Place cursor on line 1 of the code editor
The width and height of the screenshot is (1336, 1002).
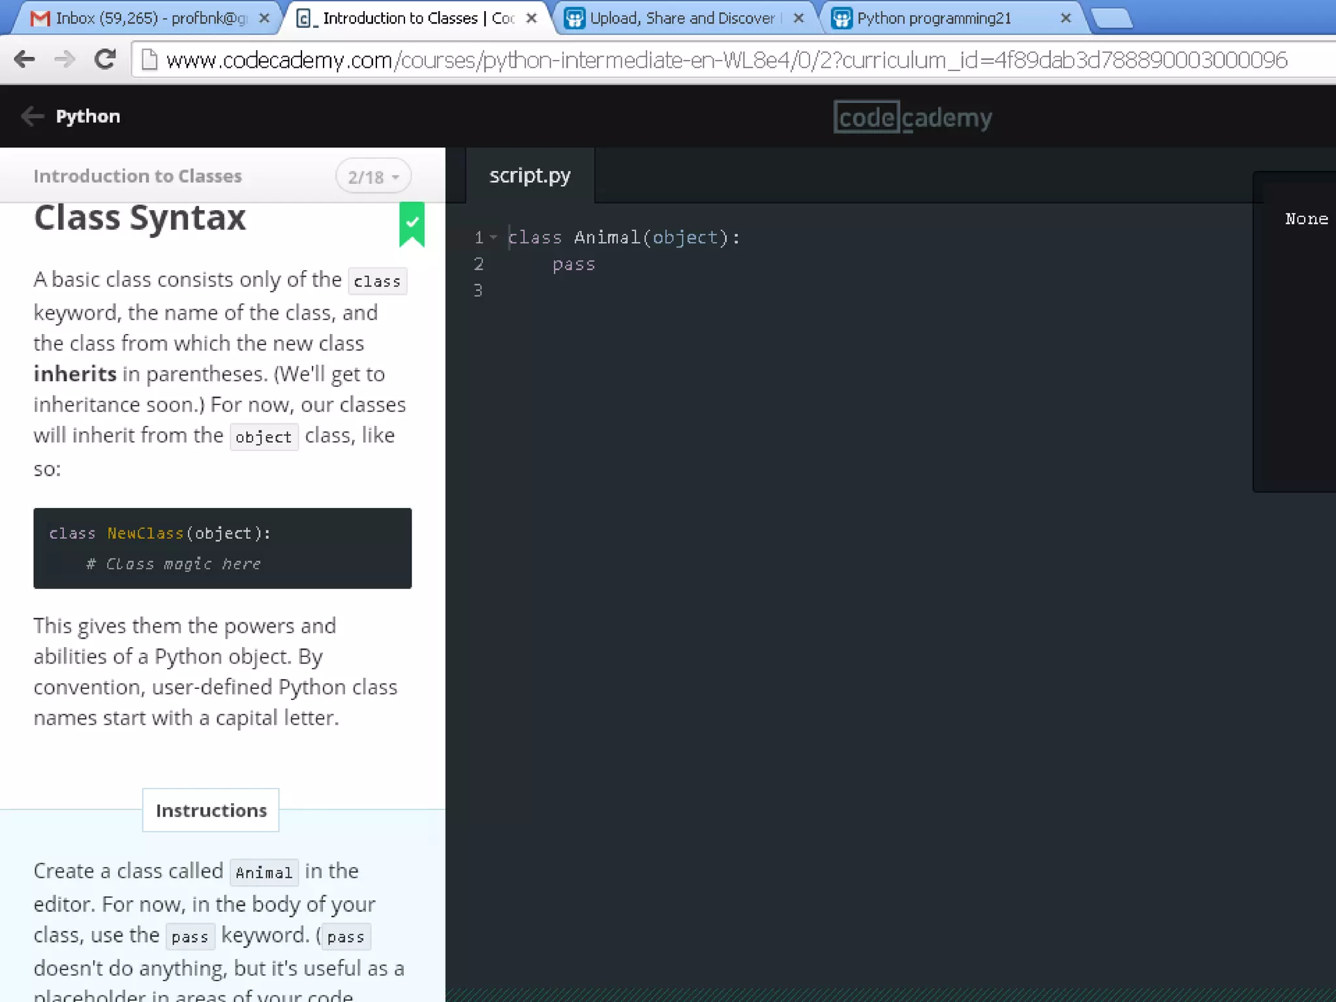pos(624,237)
